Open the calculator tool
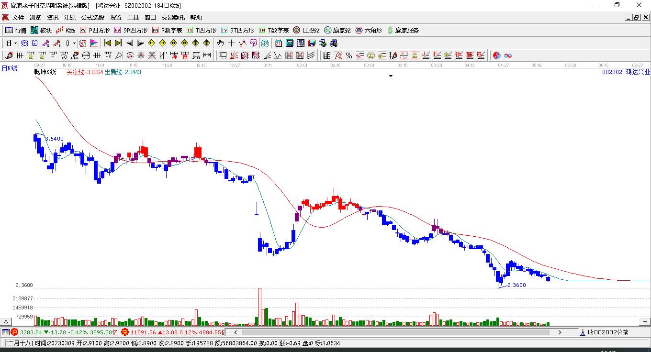Image resolution: width=651 pixels, height=352 pixels. [290, 43]
